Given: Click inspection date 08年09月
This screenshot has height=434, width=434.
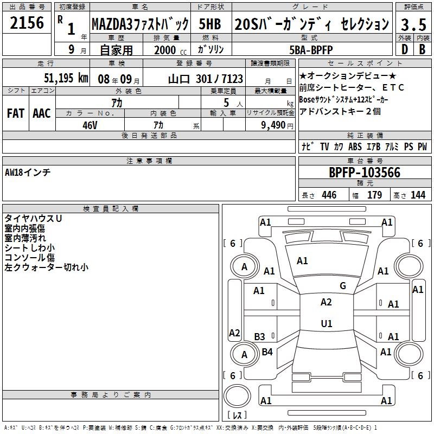Looking at the screenshot, I should pyautogui.click(x=119, y=79).
